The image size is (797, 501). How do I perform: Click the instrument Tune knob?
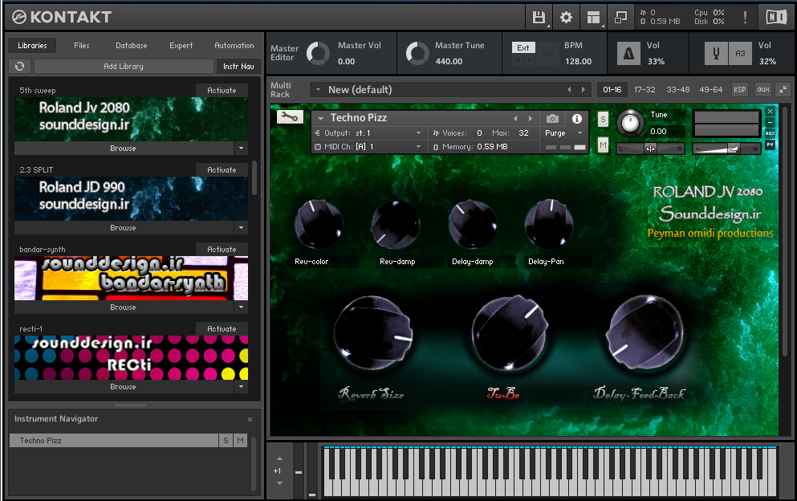[x=630, y=123]
